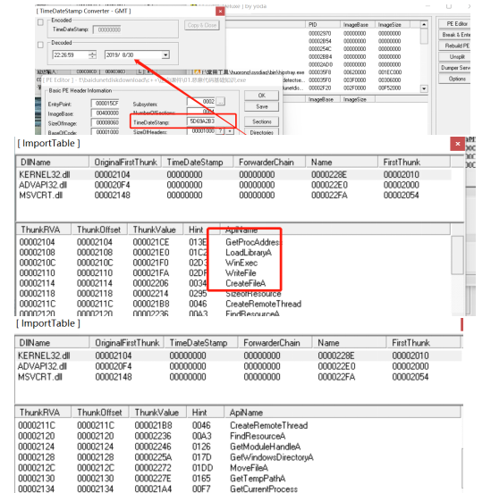The height and width of the screenshot is (493, 491).
Task: Click the Break & Enter button
Action: click(x=455, y=35)
